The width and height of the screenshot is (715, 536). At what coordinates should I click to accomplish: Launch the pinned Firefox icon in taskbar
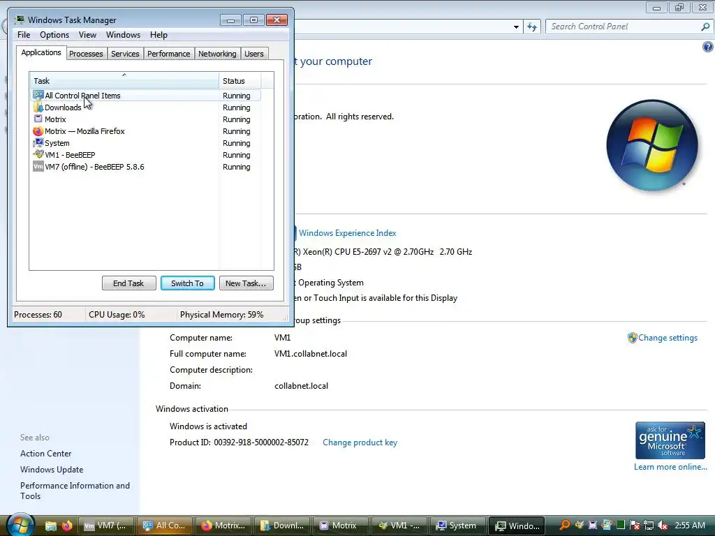point(67,526)
